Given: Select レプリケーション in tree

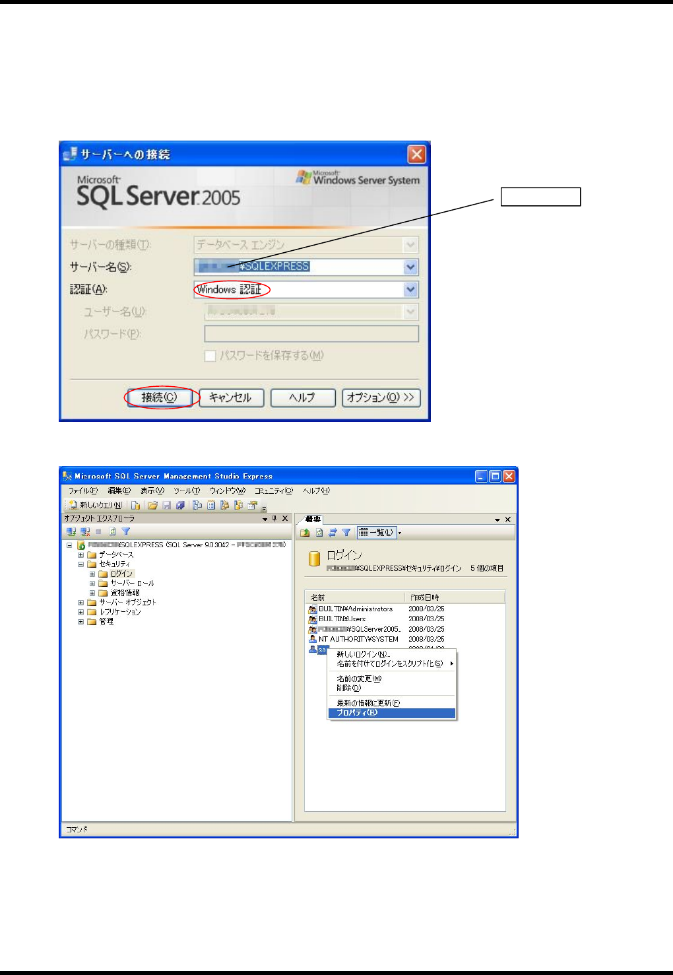Looking at the screenshot, I should coord(119,612).
